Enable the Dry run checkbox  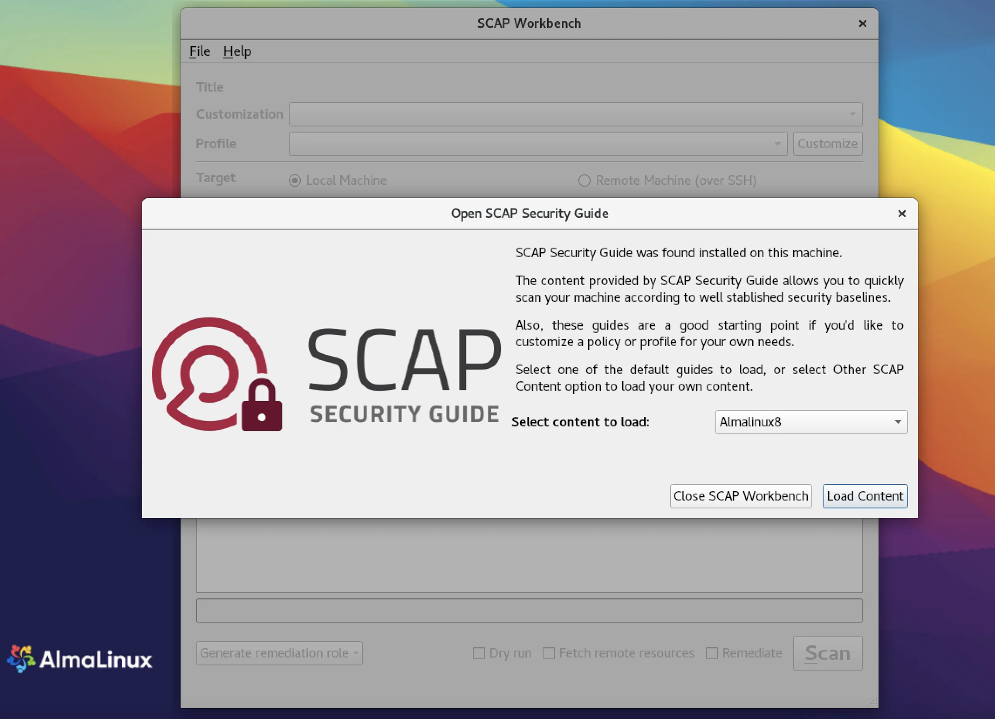479,653
